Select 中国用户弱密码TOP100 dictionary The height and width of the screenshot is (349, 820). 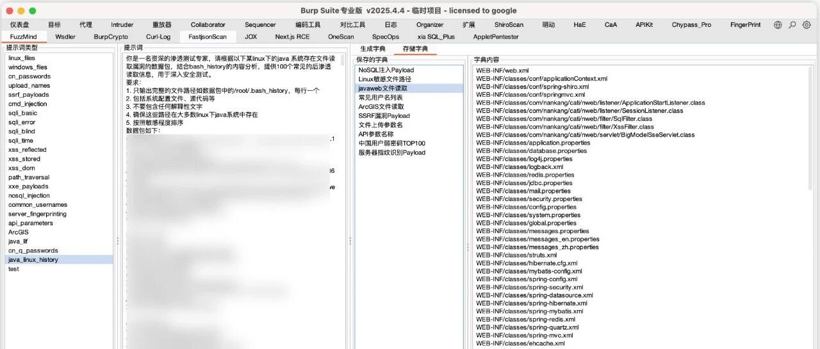tap(409, 143)
